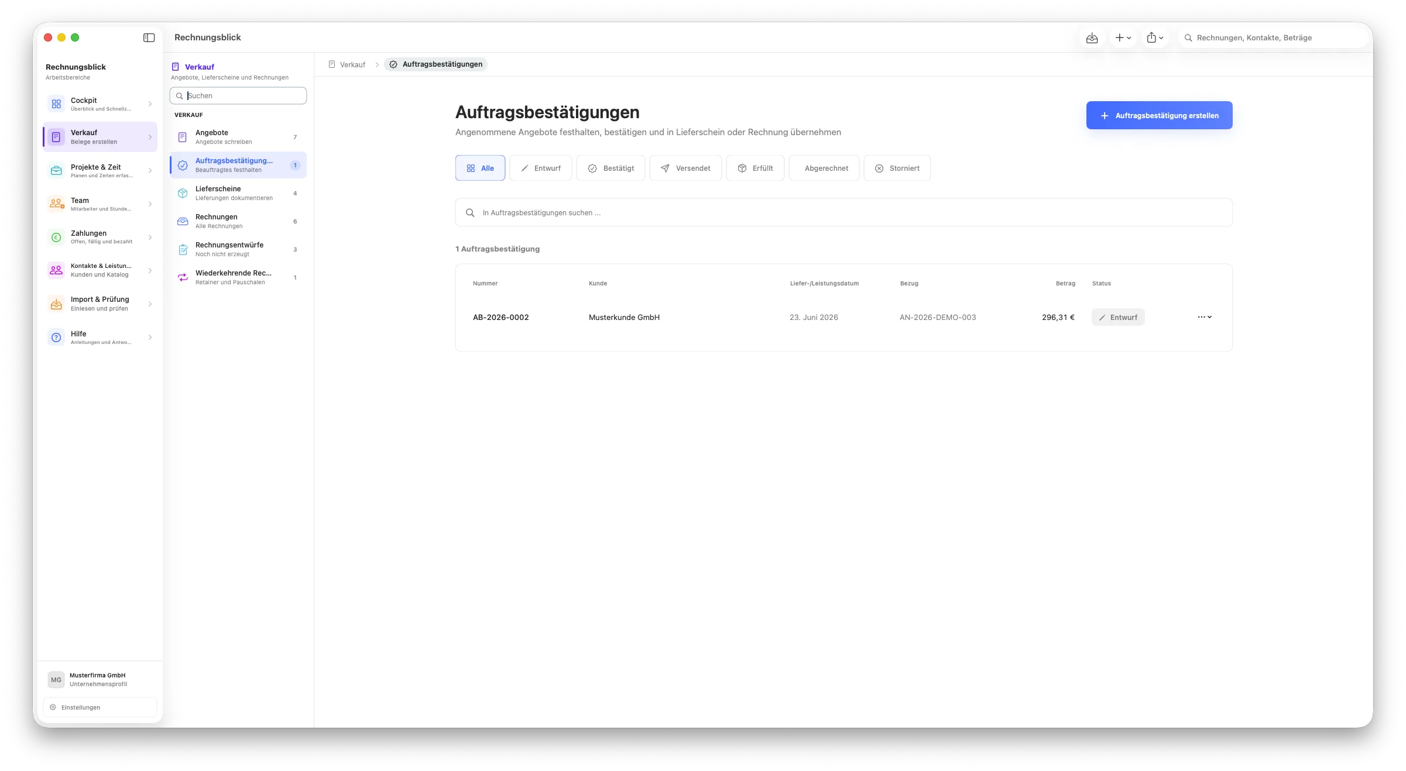Click the Verkauf document icon in sidebar
Screen dimensions: 1406x771
(x=56, y=137)
